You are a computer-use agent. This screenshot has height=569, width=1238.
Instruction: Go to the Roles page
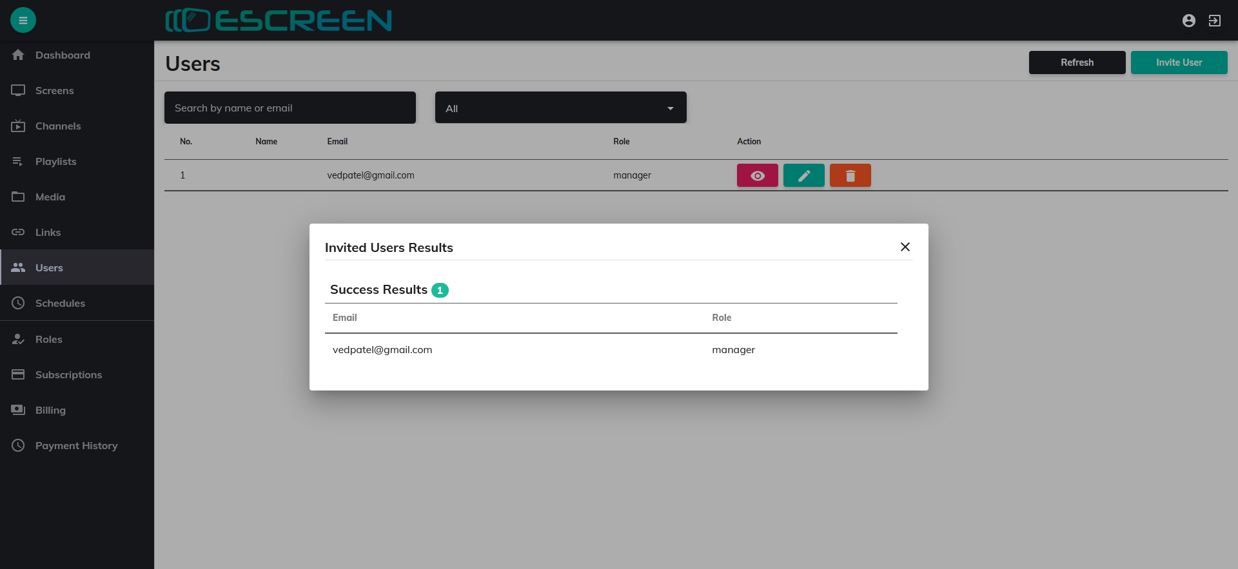(49, 340)
